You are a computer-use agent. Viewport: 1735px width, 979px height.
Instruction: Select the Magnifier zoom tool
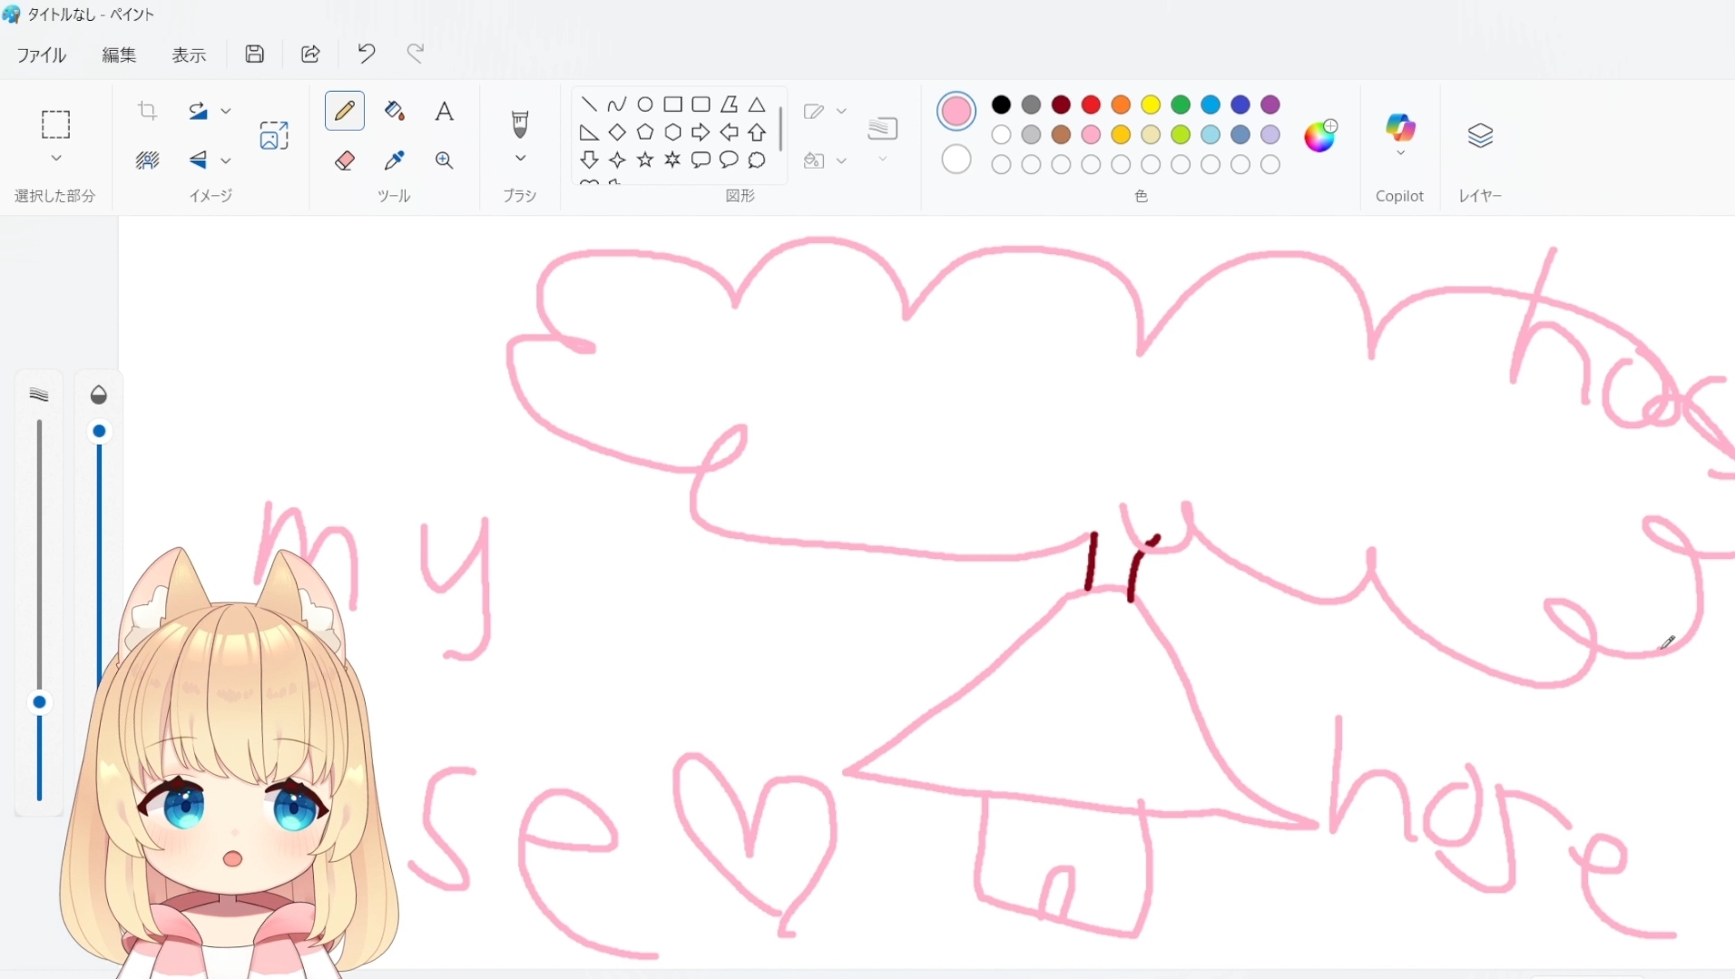[x=444, y=161]
